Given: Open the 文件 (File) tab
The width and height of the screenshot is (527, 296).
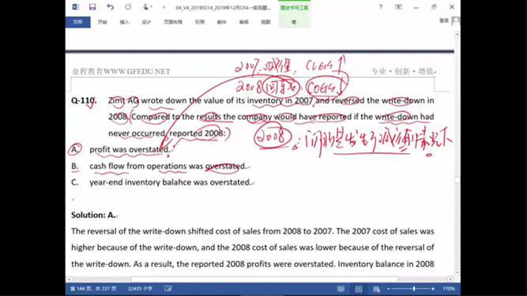Looking at the screenshot, I should coord(77,22).
